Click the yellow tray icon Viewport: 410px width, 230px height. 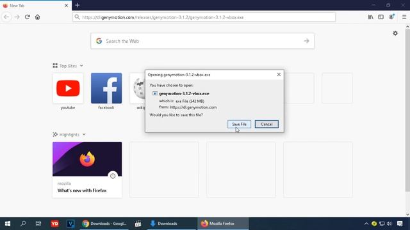(x=374, y=224)
